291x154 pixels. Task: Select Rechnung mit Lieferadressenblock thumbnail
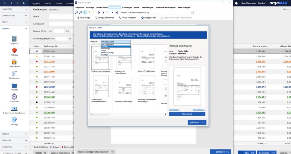coord(101,86)
